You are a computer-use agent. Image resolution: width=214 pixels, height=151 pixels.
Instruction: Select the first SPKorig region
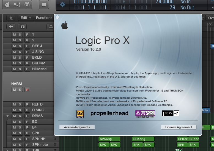109,139
